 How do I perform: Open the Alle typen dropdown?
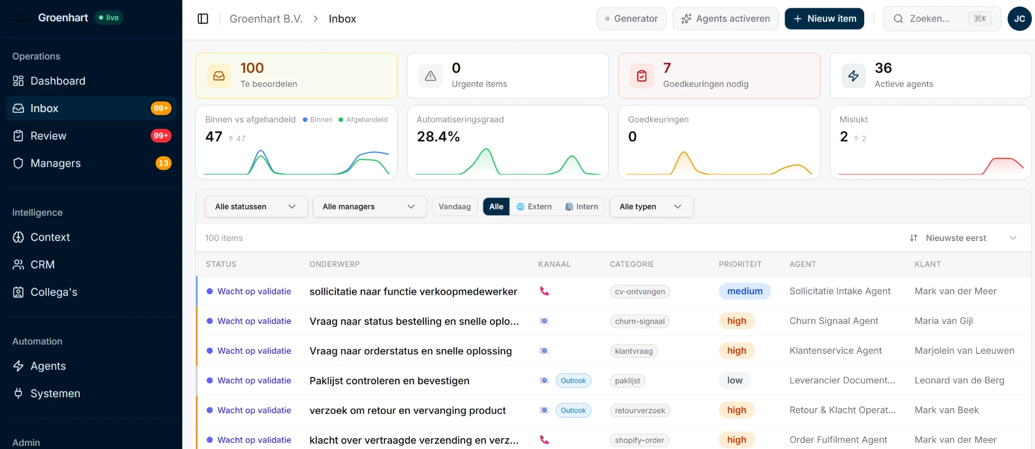(652, 206)
